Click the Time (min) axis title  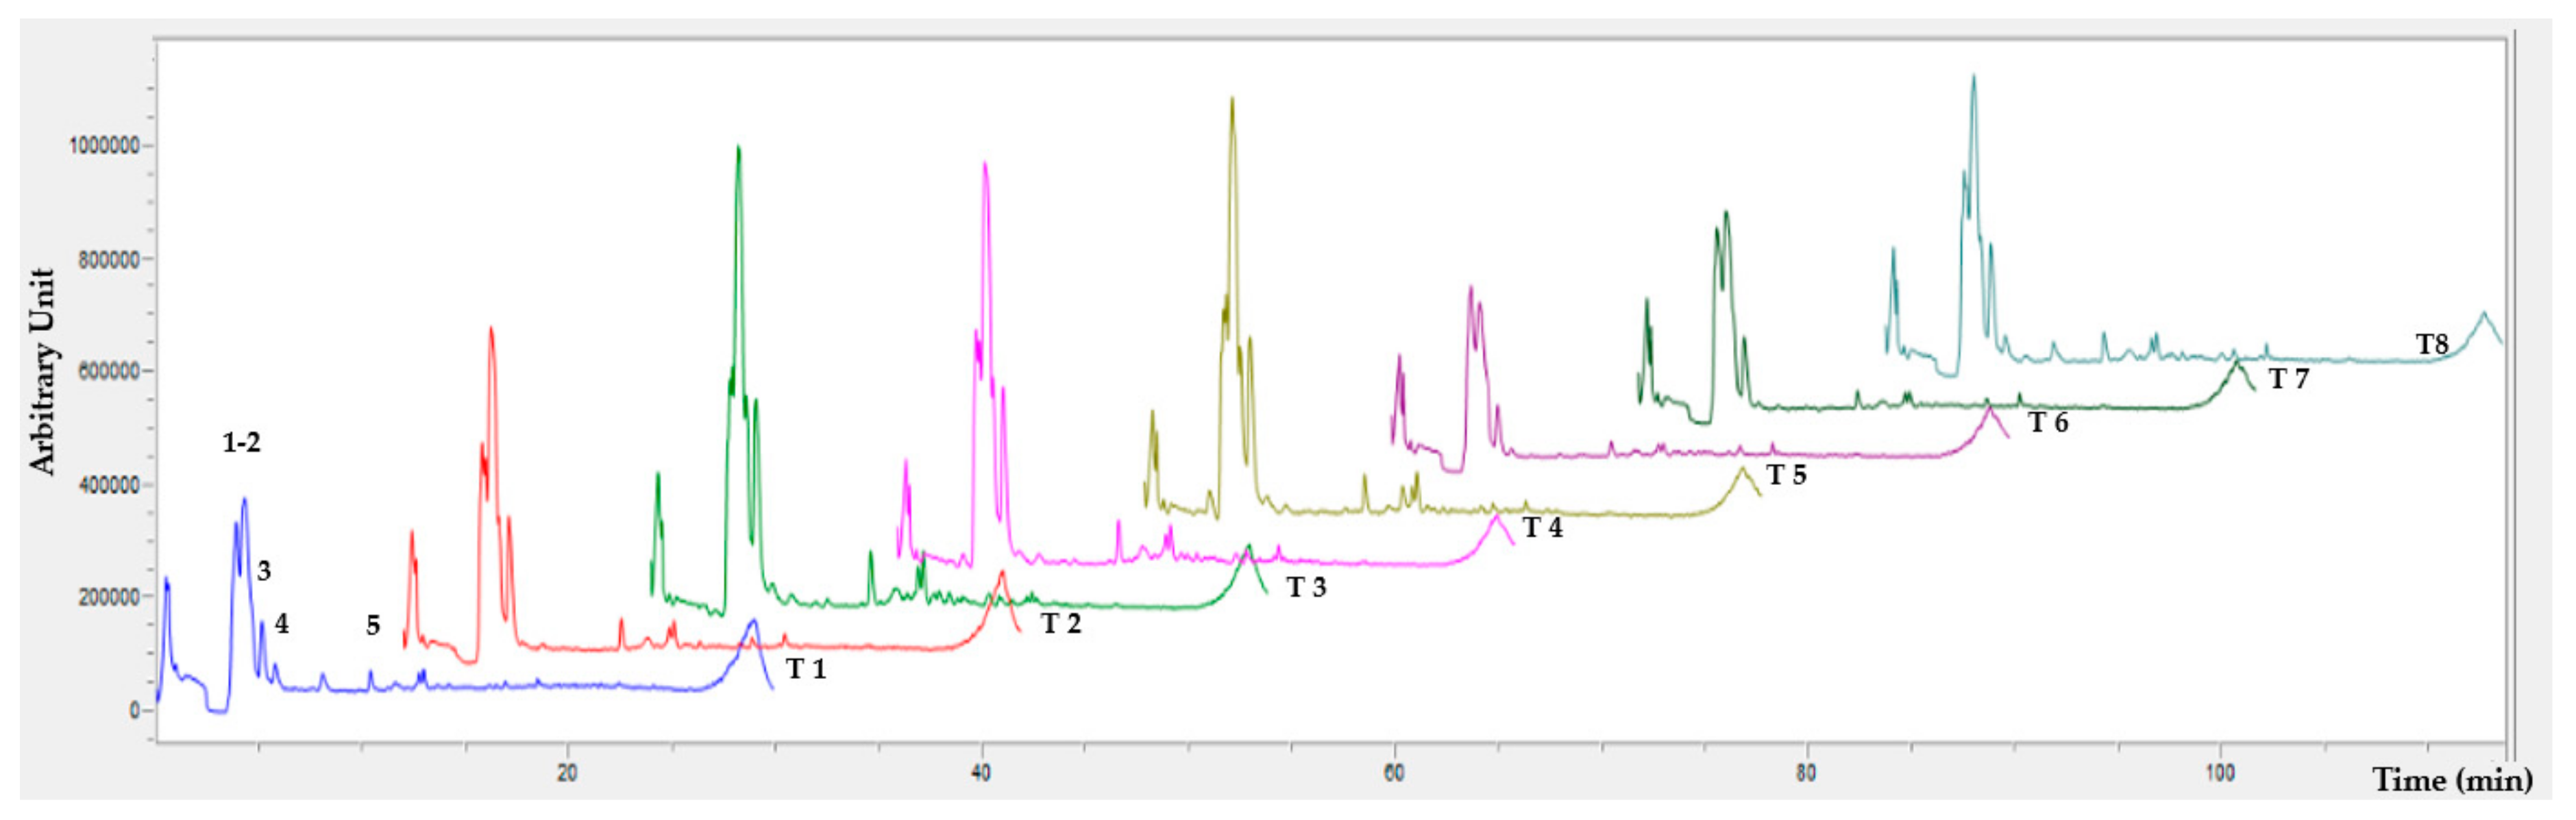2452,780
